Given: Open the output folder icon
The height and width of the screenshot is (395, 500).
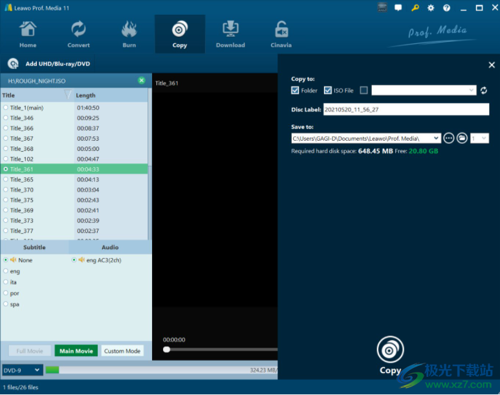Looking at the screenshot, I should click(462, 138).
